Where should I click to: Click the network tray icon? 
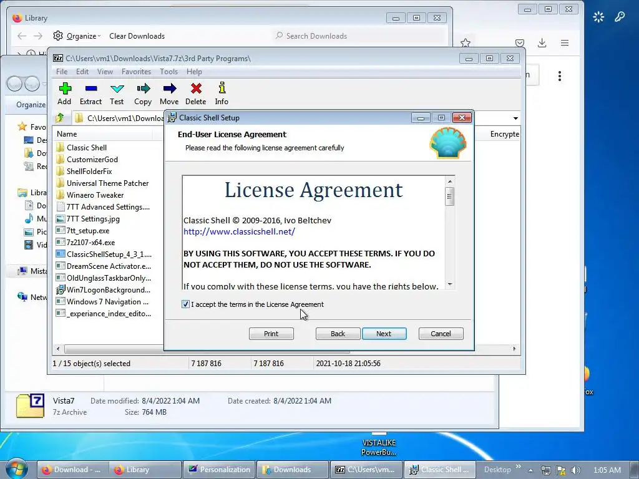[545, 470]
